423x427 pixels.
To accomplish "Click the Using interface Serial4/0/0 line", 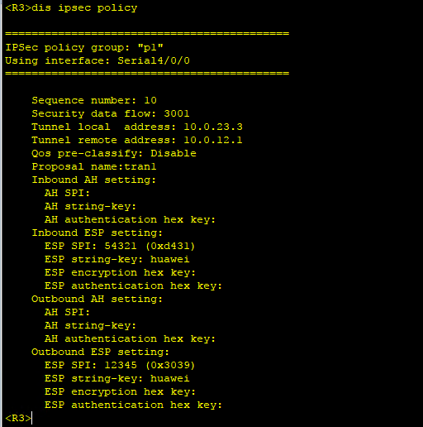I will (x=97, y=60).
